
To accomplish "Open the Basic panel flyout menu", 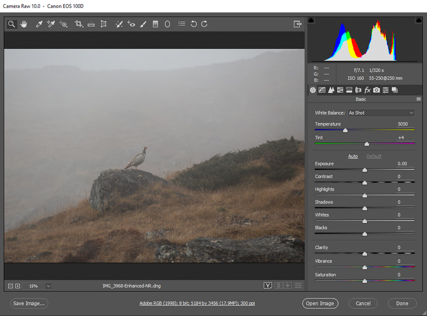I will coord(419,99).
